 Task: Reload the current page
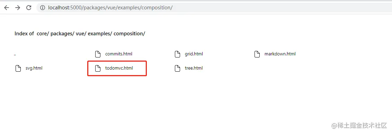[x=29, y=8]
